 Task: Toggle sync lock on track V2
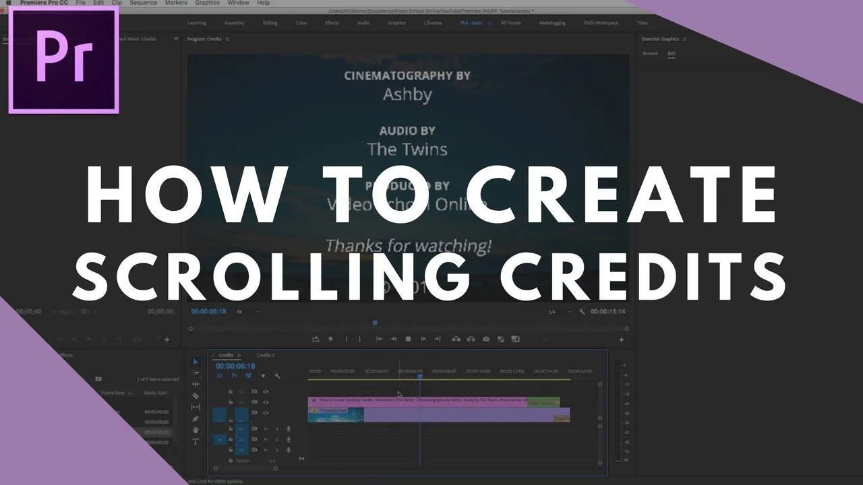click(x=254, y=402)
